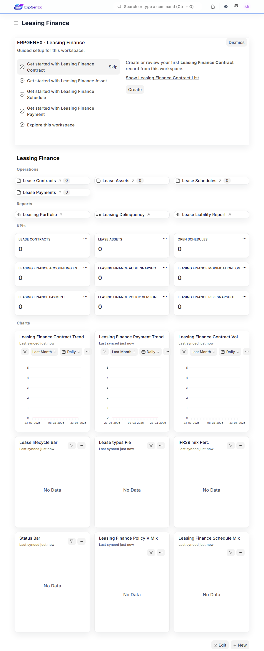Image resolution: width=264 pixels, height=651 pixels.
Task: Click the Edit workspace button
Action: (x=220, y=645)
